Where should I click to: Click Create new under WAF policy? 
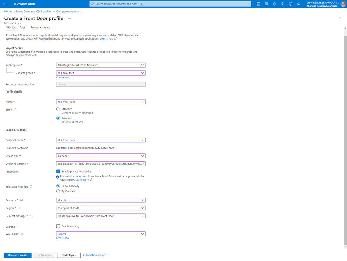click(x=63, y=238)
